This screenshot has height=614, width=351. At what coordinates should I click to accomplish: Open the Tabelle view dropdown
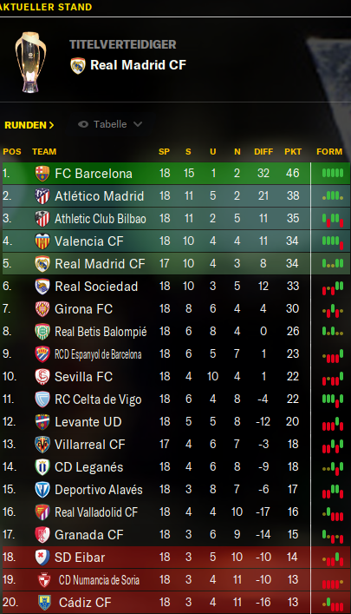110,124
